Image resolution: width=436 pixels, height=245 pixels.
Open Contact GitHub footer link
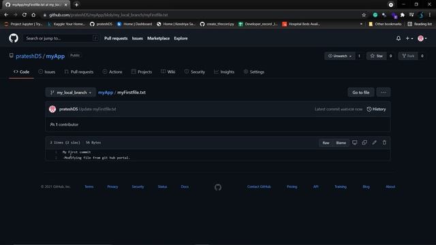point(259,186)
